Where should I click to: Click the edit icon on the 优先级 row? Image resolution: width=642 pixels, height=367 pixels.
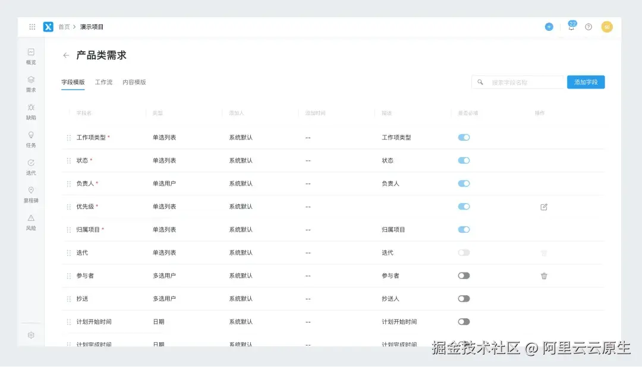tap(543, 206)
